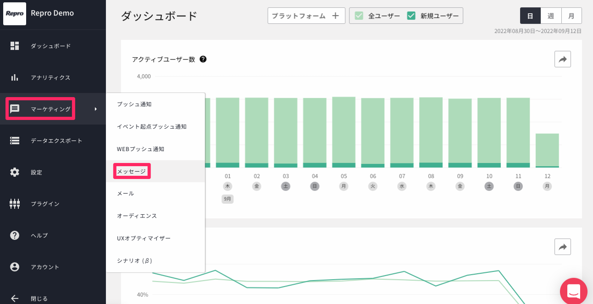Screen dimensions: 593x304
Task: Click 閉じる label in the sidebar
Action: pyautogui.click(x=39, y=299)
